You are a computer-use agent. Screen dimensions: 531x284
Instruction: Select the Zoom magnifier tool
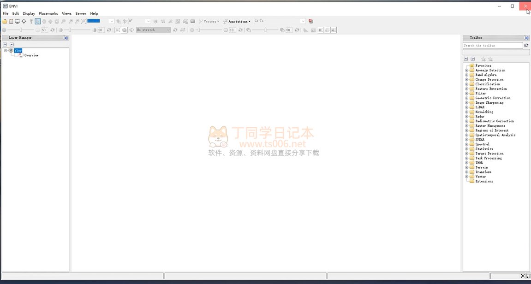63,21
